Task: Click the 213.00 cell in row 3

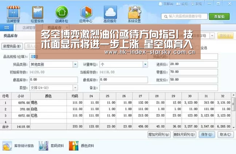Action: [x=141, y=115]
